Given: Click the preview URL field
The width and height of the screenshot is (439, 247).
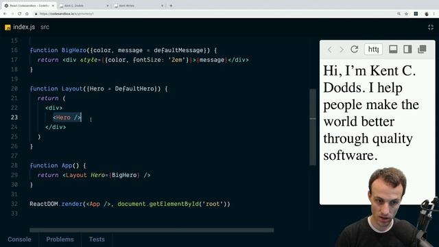Looking at the screenshot, I should [373, 49].
